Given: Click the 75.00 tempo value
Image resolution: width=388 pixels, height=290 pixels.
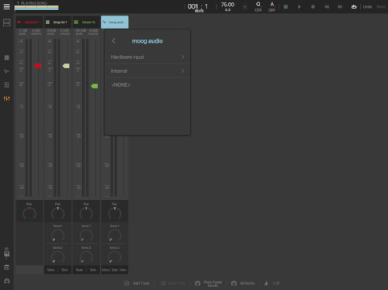Looking at the screenshot, I should (227, 5).
